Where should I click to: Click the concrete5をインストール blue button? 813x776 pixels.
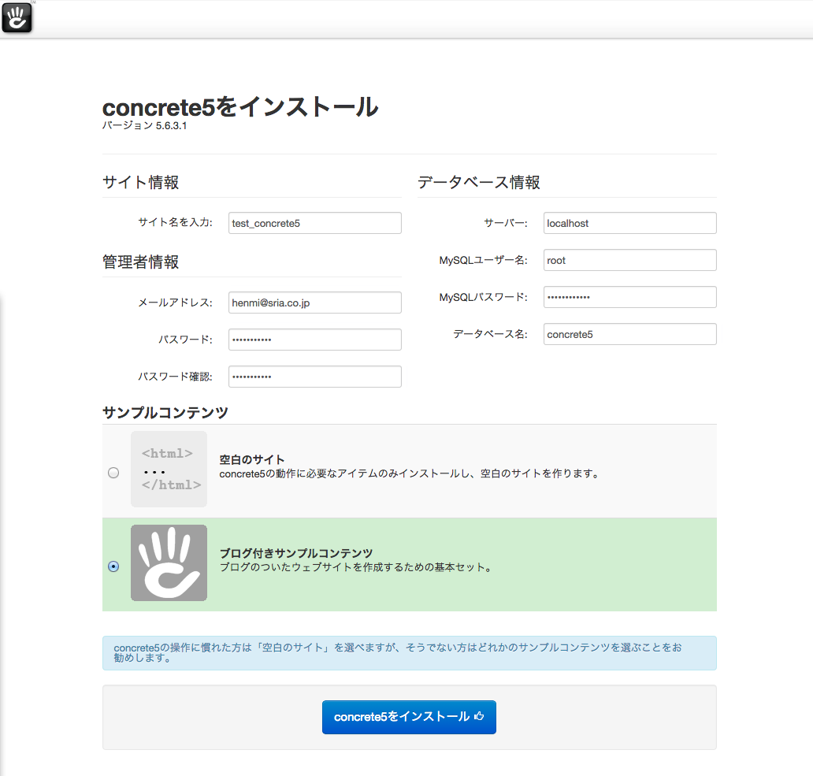pos(409,717)
